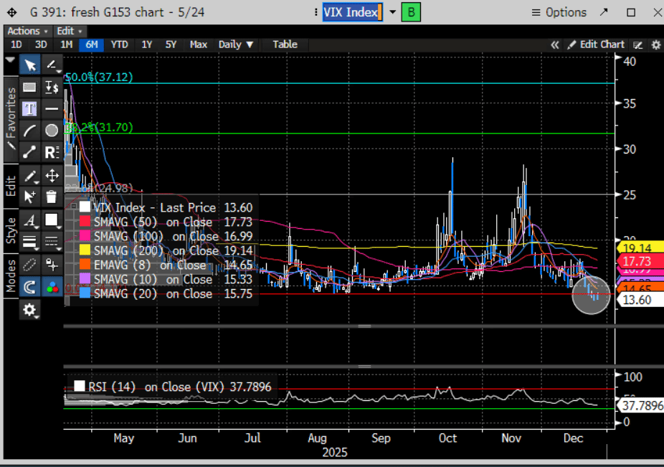Open the toolbar gear settings icon
This screenshot has width=664, height=467.
click(30, 309)
